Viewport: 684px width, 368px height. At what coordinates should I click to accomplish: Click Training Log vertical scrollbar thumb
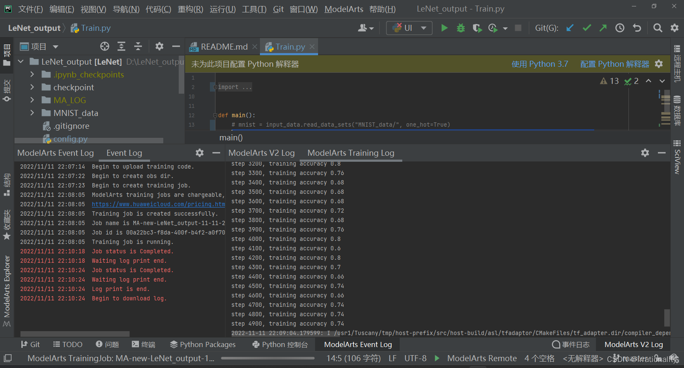tap(667, 318)
